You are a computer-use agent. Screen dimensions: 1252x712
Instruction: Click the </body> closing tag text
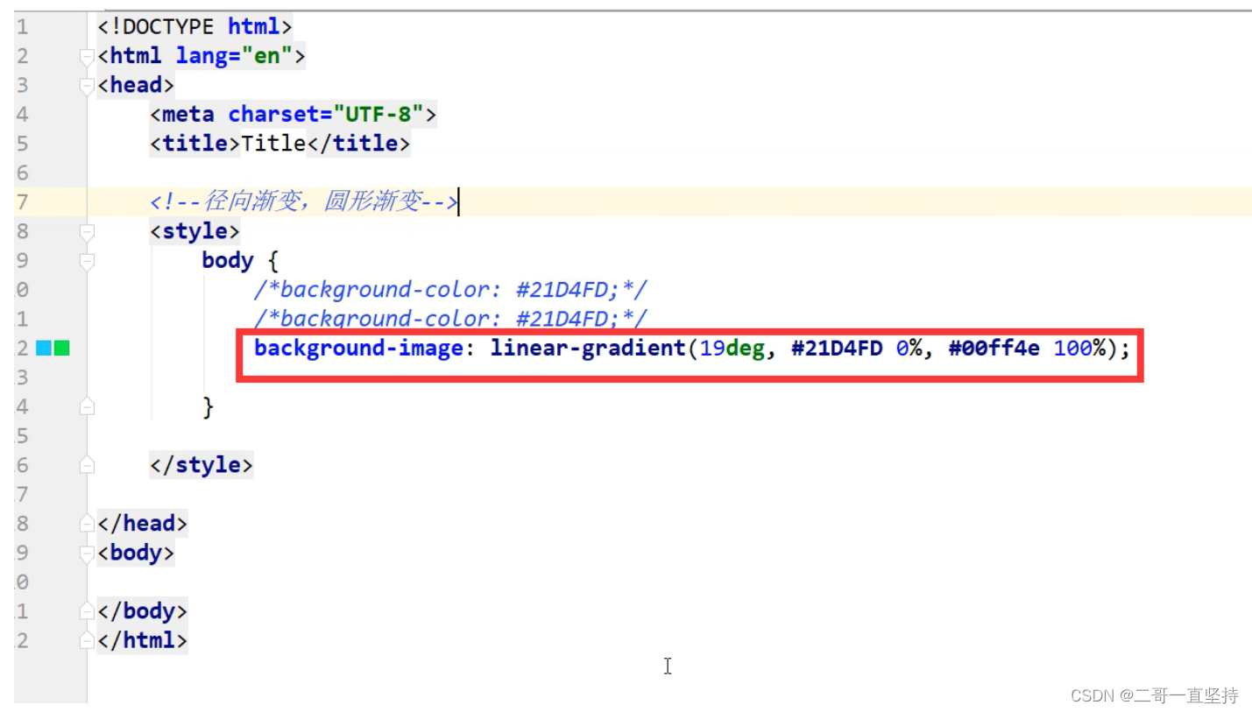[143, 610]
